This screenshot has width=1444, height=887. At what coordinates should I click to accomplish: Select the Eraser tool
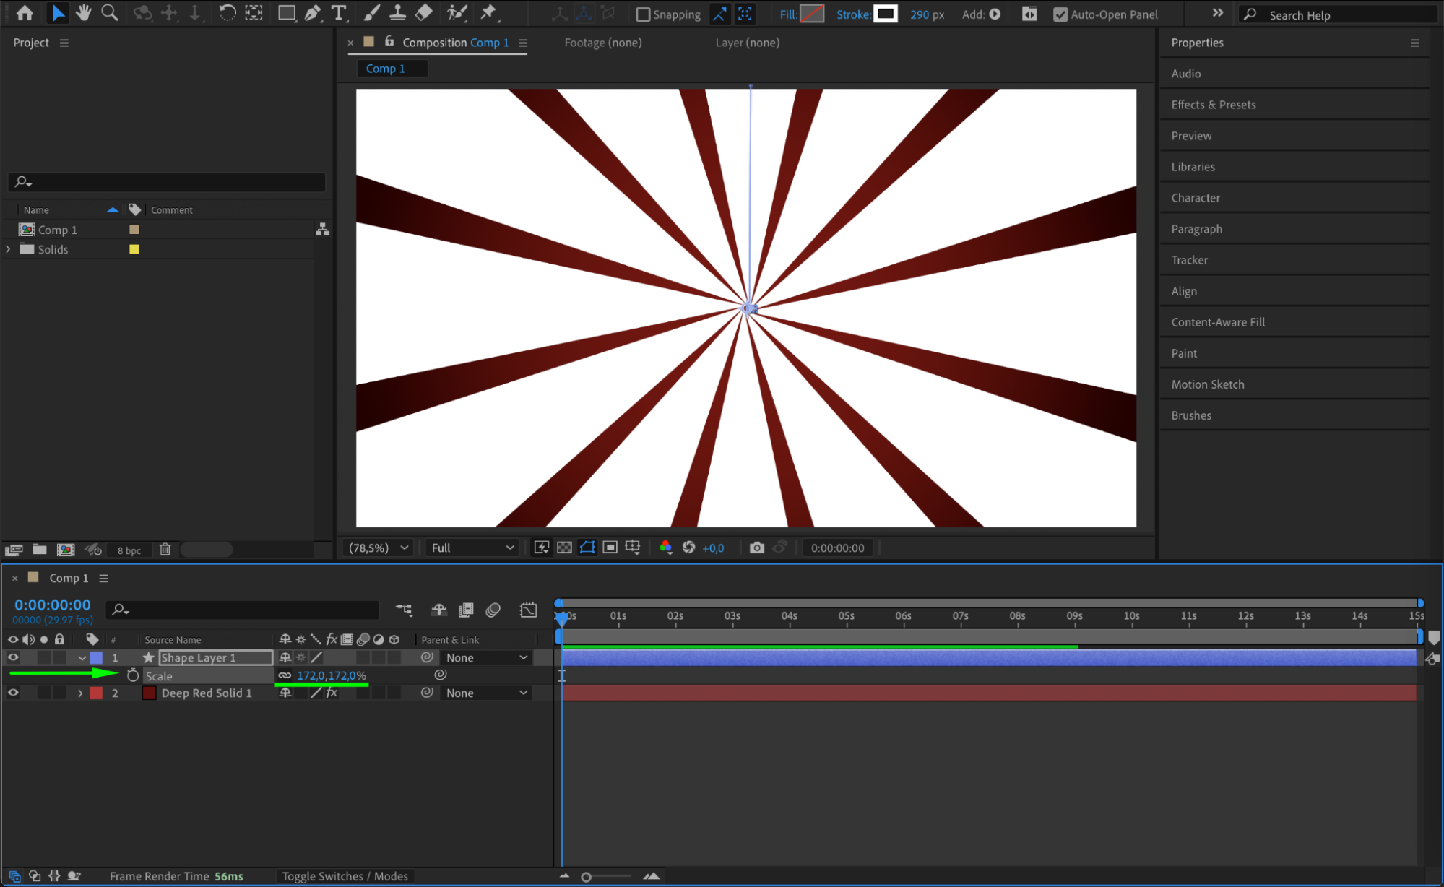(x=424, y=13)
